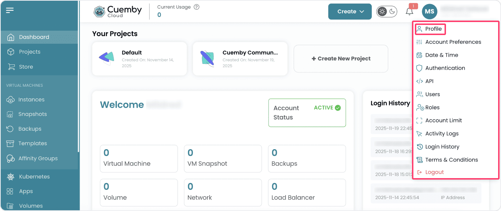This screenshot has height=211, width=501.
Task: Click the Affinity Groups sidebar icon
Action: (x=11, y=159)
